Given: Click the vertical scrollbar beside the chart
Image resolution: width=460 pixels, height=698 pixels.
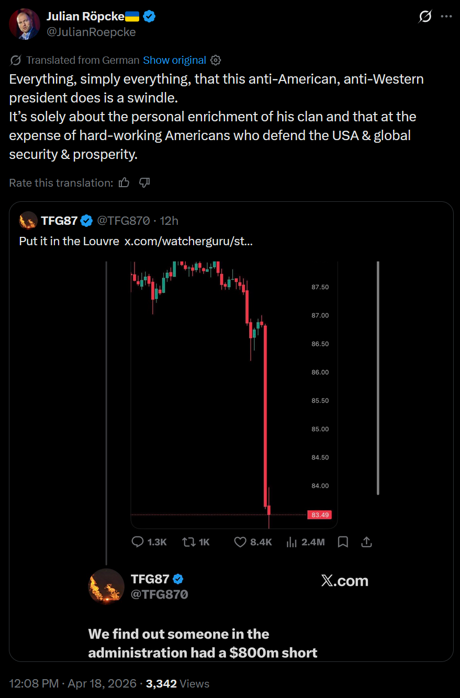Looking at the screenshot, I should coord(378,376).
